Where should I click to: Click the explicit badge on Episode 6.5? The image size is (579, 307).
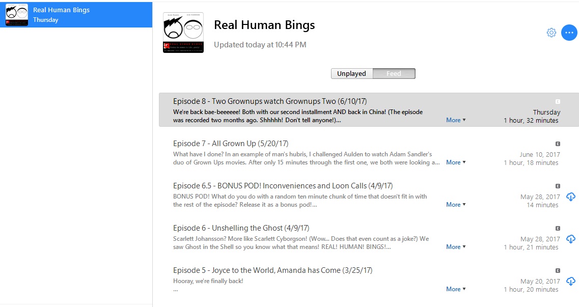click(x=558, y=186)
